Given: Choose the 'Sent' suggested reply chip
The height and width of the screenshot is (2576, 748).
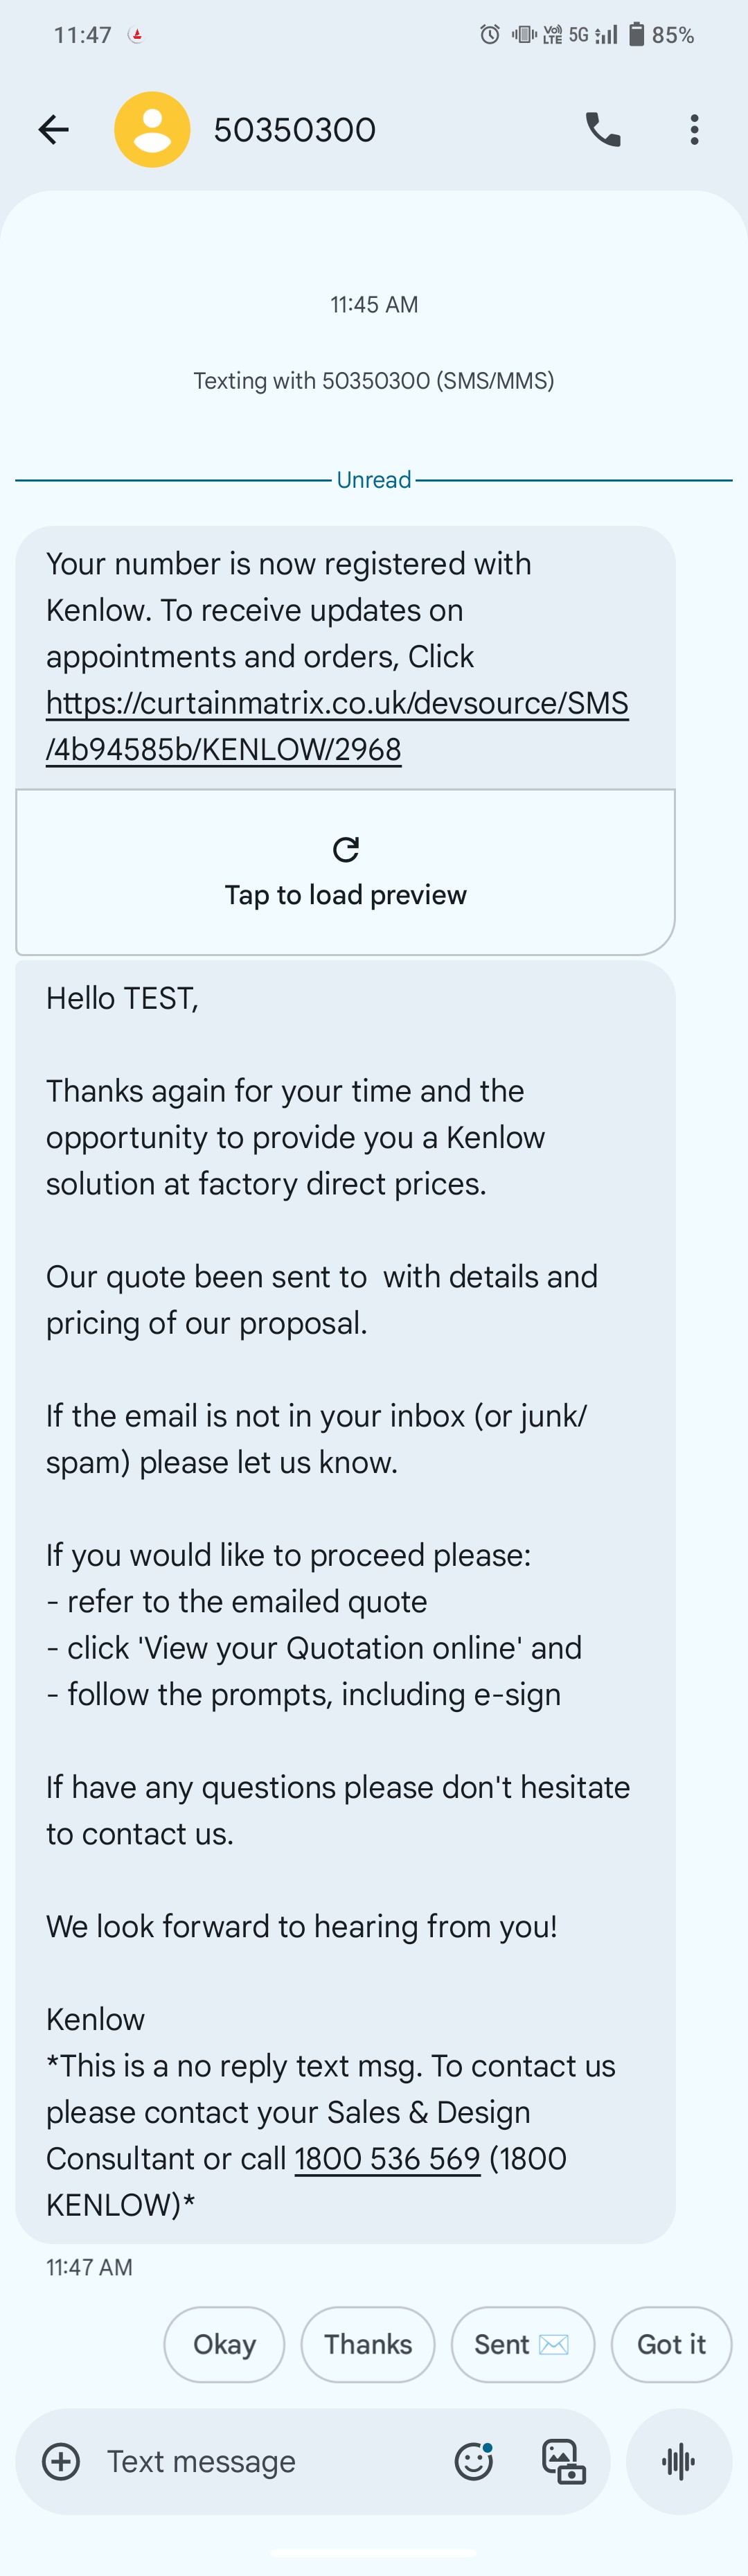Looking at the screenshot, I should 522,2345.
